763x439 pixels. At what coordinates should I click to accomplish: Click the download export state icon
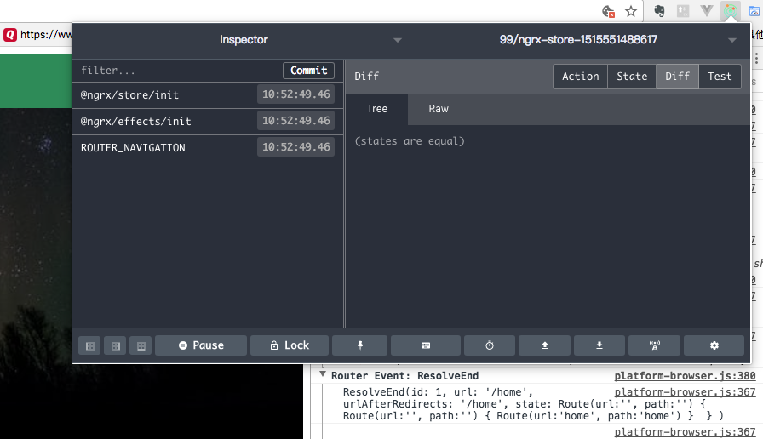tap(599, 345)
